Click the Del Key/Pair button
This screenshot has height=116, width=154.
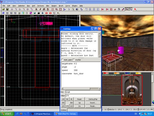pyautogui.click(x=93, y=99)
